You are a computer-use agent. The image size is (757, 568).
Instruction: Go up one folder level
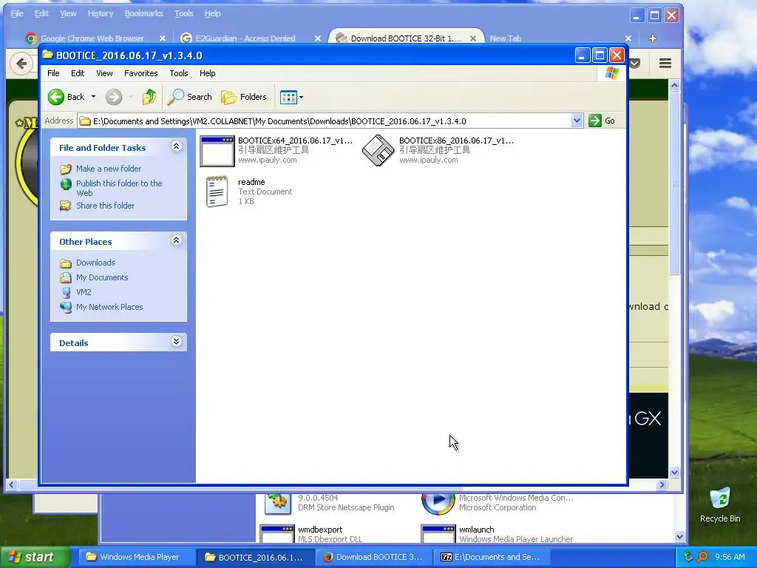click(149, 97)
